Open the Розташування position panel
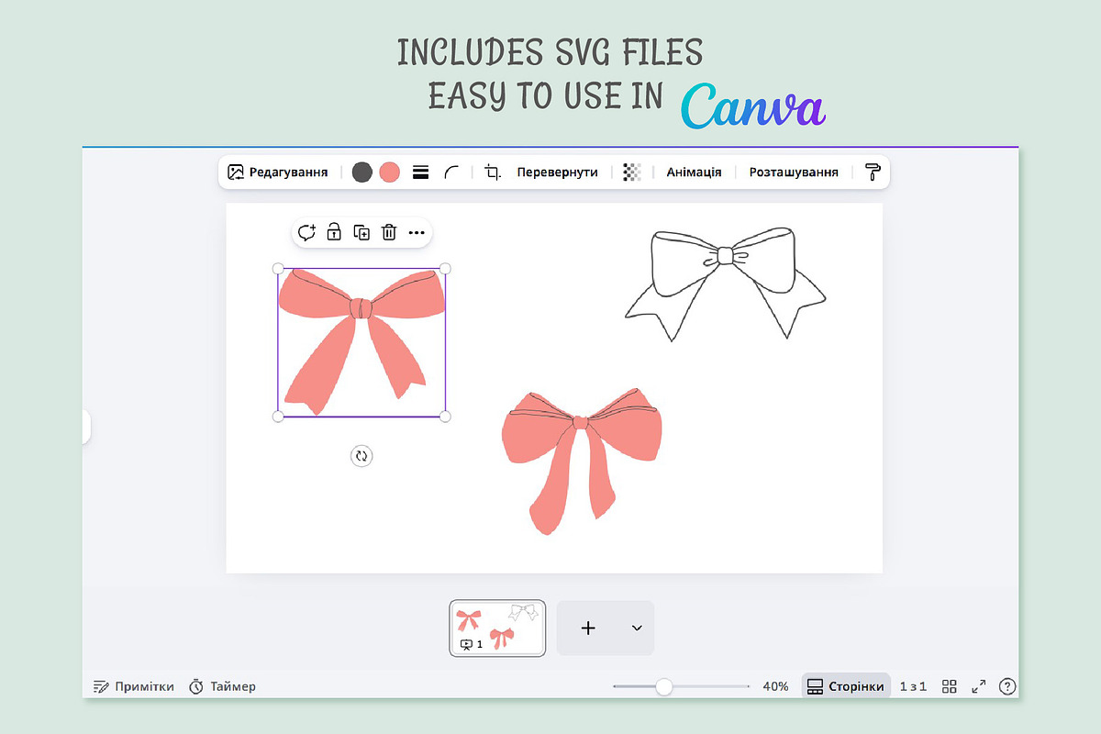 click(794, 172)
